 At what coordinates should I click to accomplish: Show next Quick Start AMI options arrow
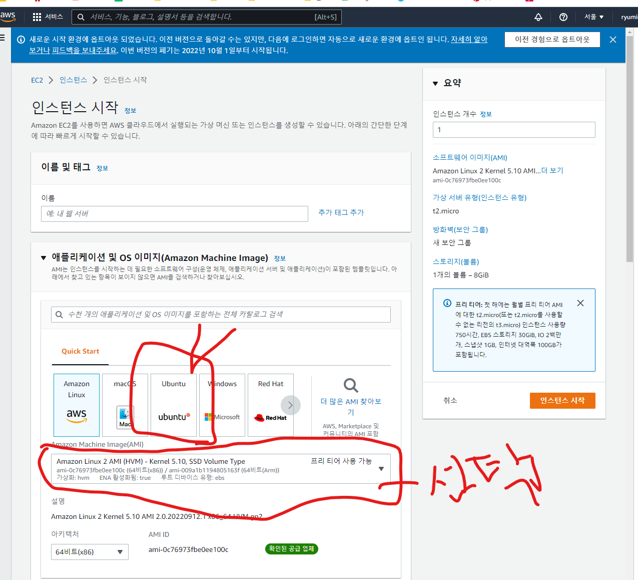pyautogui.click(x=291, y=405)
